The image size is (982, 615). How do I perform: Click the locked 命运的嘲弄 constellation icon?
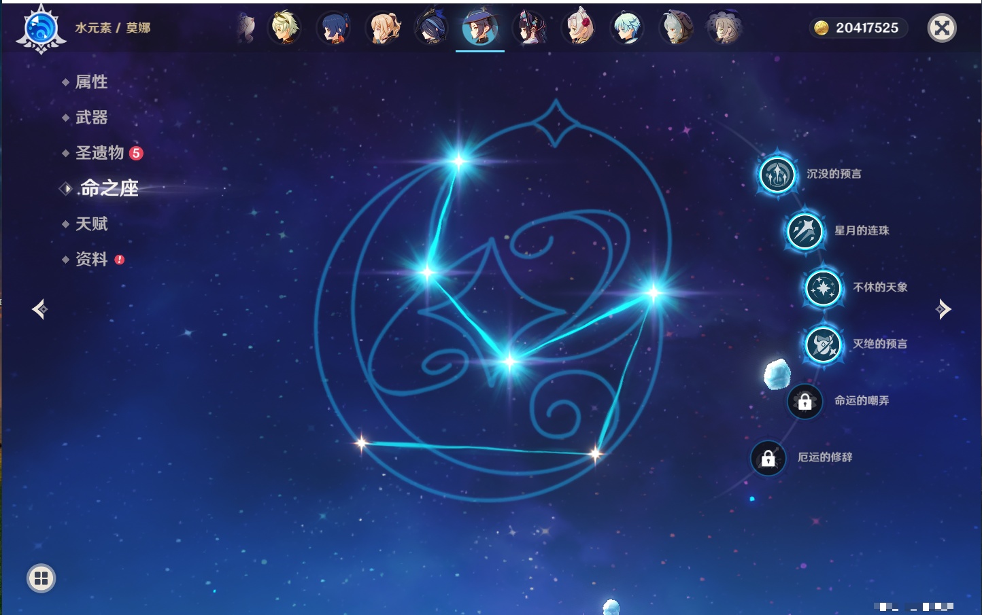click(x=805, y=402)
